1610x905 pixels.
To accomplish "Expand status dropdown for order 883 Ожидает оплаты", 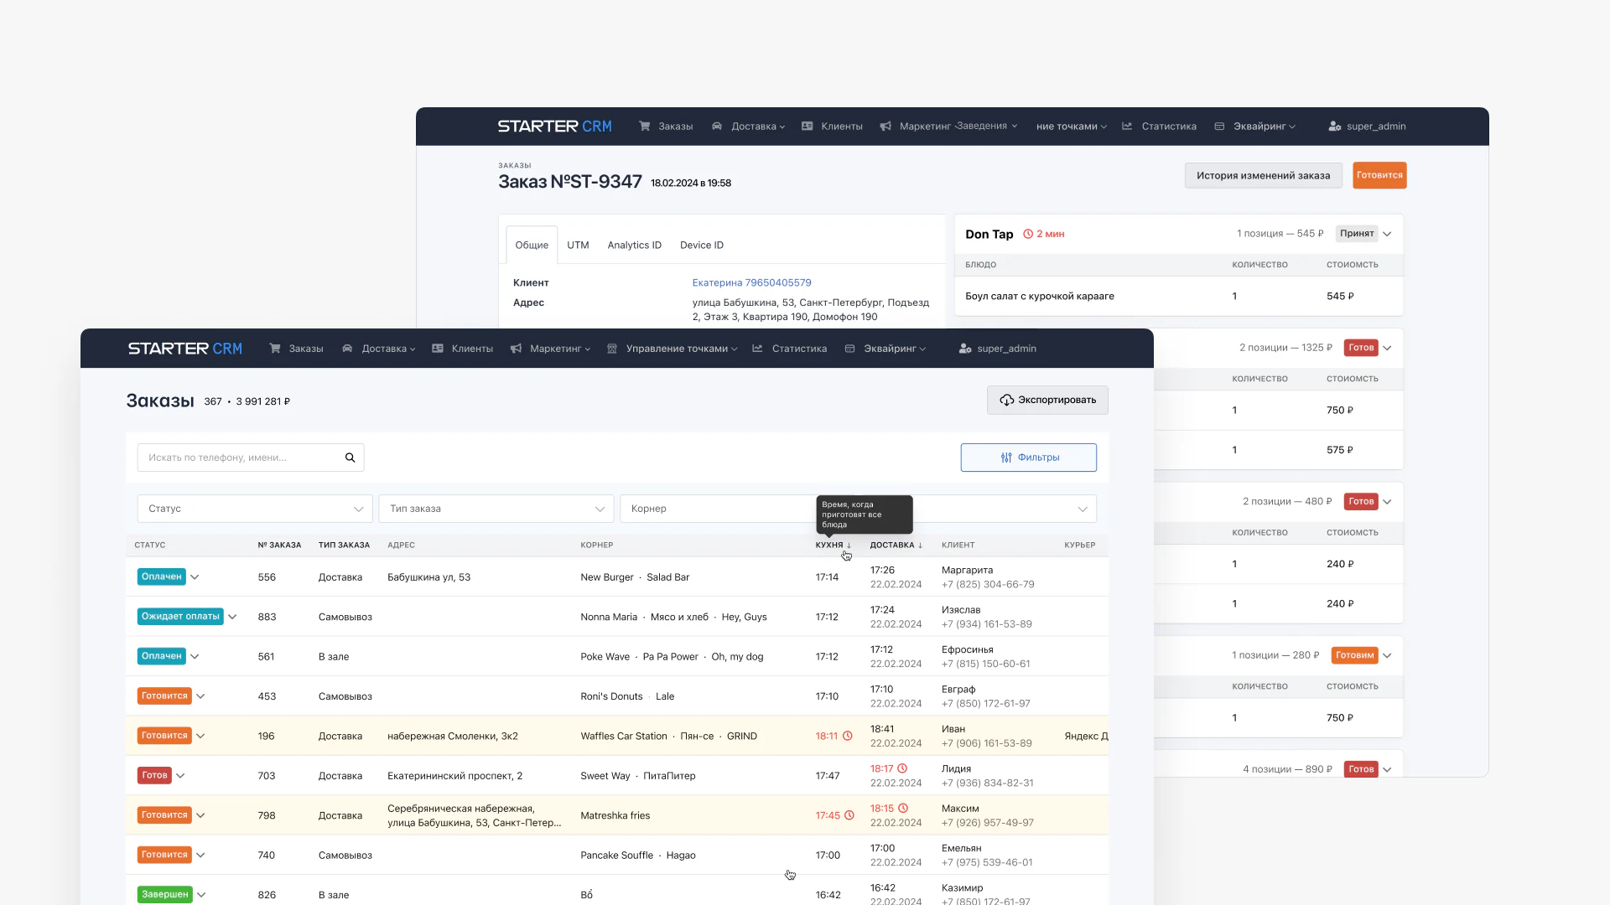I will coord(232,617).
